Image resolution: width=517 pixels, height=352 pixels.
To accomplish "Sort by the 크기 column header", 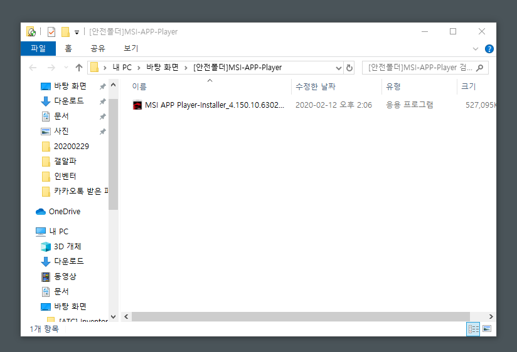I will tap(469, 86).
